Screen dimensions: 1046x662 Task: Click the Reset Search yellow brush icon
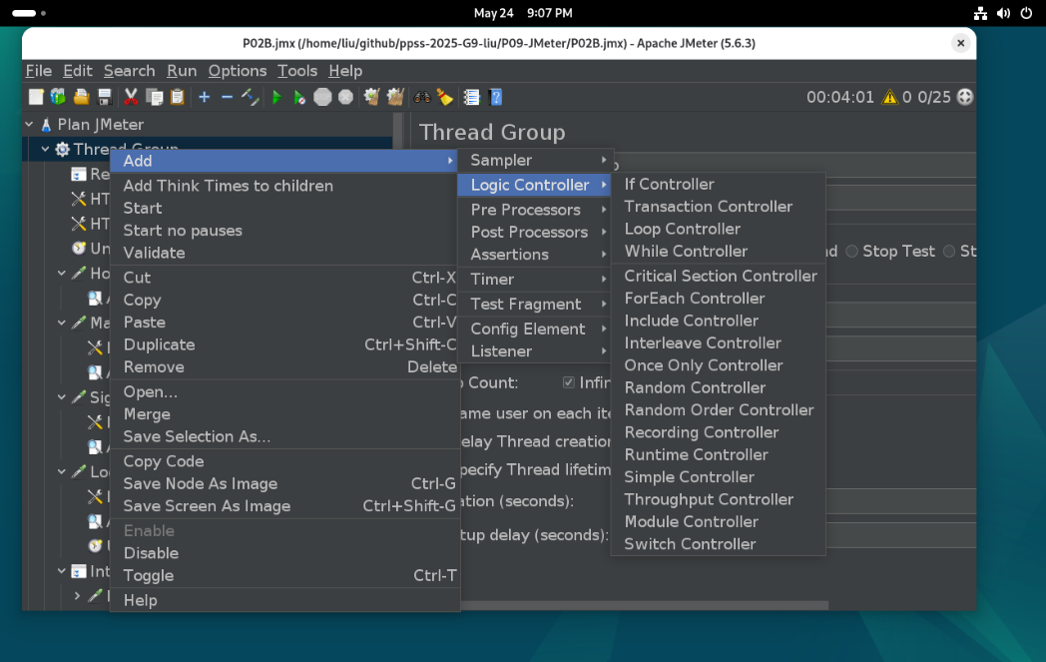tap(445, 98)
